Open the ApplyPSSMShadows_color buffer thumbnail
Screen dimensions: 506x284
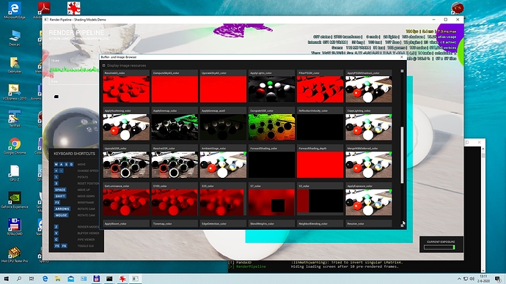[369, 89]
